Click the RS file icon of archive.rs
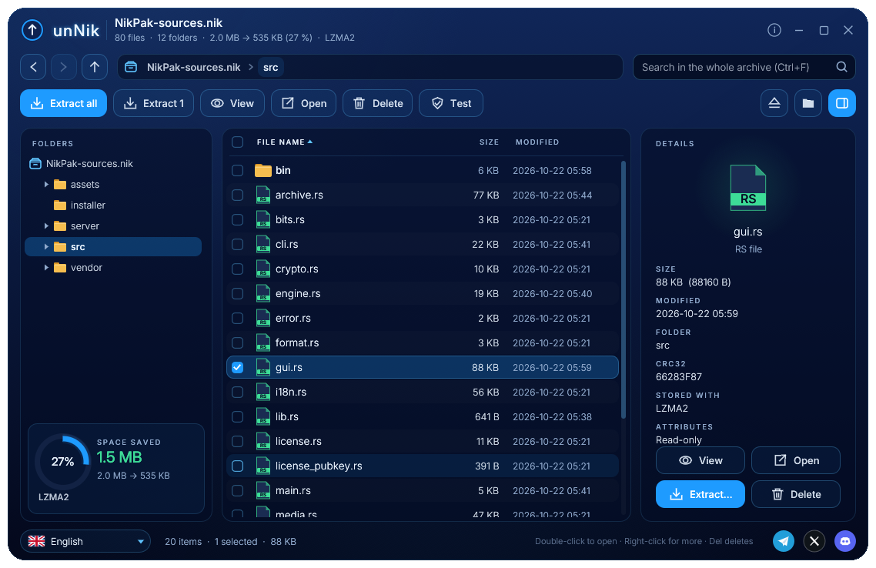Image resolution: width=876 pixels, height=568 pixels. tap(263, 195)
